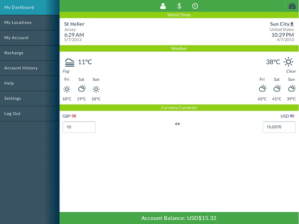
Task: Open the Help section
Action: coord(30,83)
